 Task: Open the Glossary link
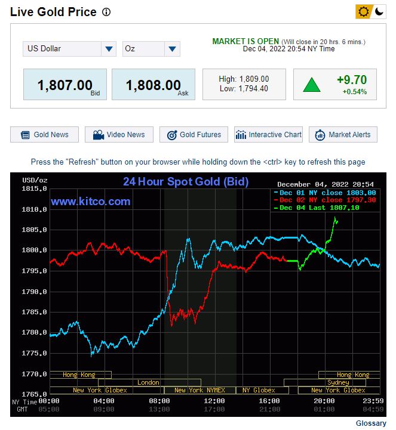click(371, 423)
